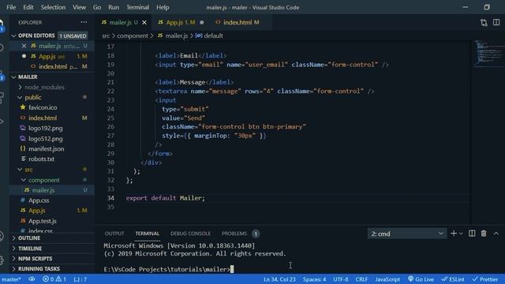The width and height of the screenshot is (505, 284).
Task: Open the Selection menu
Action: (x=53, y=7)
